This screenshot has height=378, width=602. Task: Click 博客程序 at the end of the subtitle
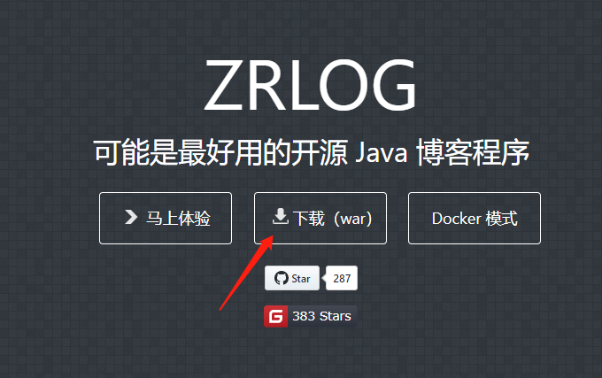point(473,153)
